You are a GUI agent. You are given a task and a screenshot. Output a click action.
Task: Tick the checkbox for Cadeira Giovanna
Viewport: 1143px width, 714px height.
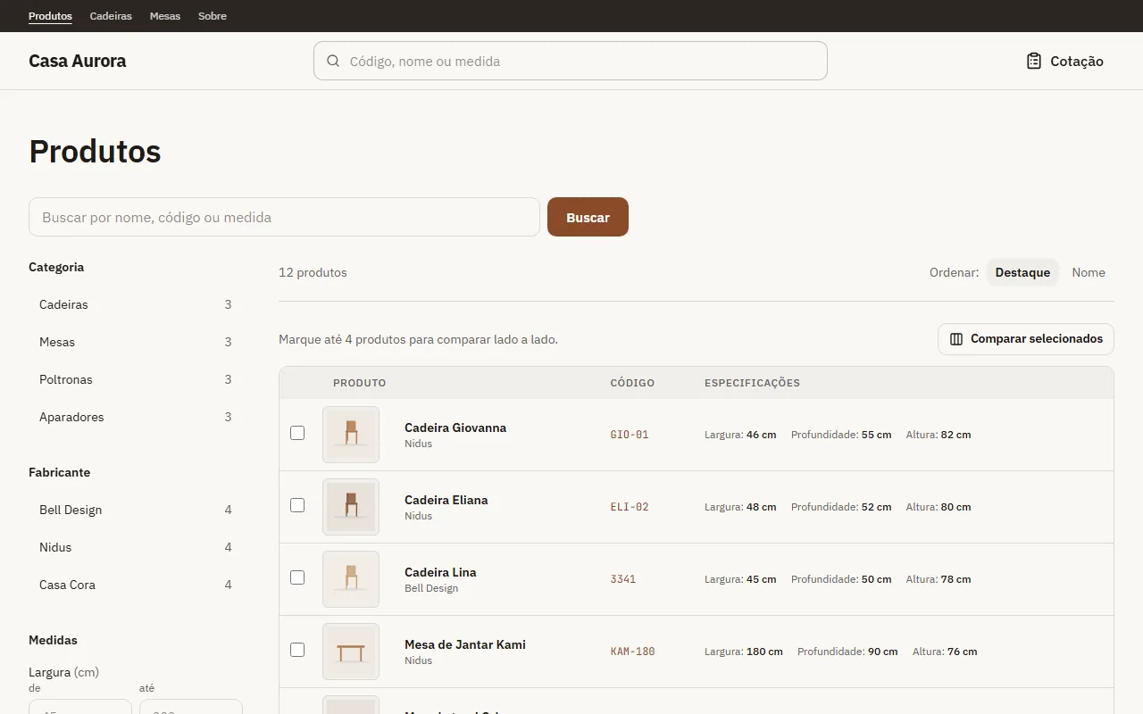click(x=297, y=433)
